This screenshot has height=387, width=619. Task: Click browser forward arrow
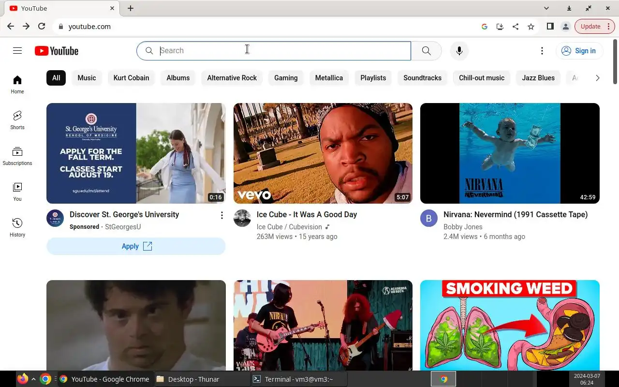tap(26, 27)
